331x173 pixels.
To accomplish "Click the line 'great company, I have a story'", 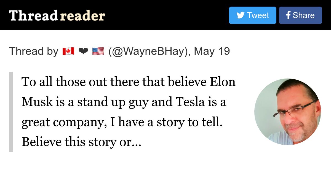I will 122,122.
